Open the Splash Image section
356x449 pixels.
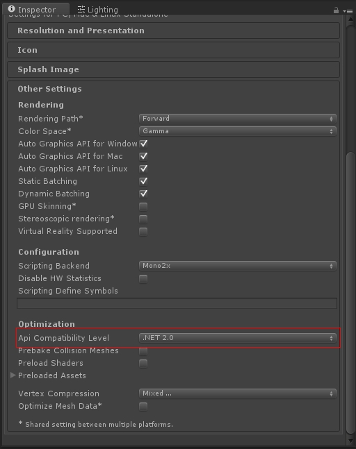coord(173,69)
